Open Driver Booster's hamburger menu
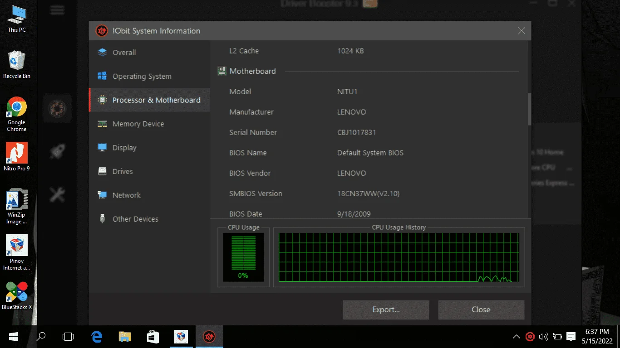 coord(57,10)
